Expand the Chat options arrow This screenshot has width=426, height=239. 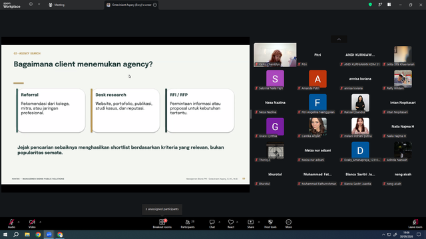[219, 222]
